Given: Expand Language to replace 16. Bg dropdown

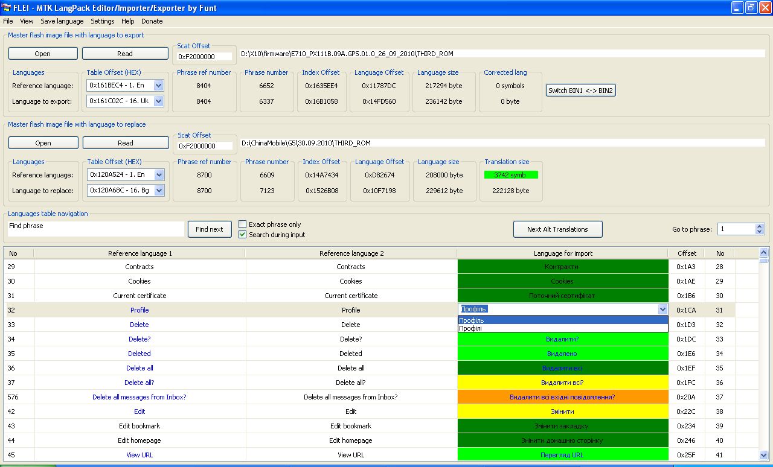Looking at the screenshot, I should (159, 191).
